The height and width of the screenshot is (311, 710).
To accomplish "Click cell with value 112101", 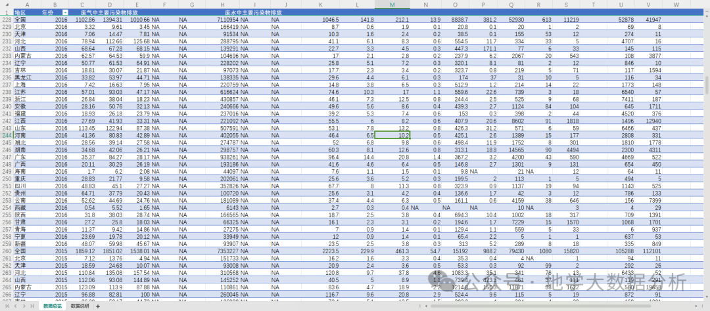I will coord(648,251).
